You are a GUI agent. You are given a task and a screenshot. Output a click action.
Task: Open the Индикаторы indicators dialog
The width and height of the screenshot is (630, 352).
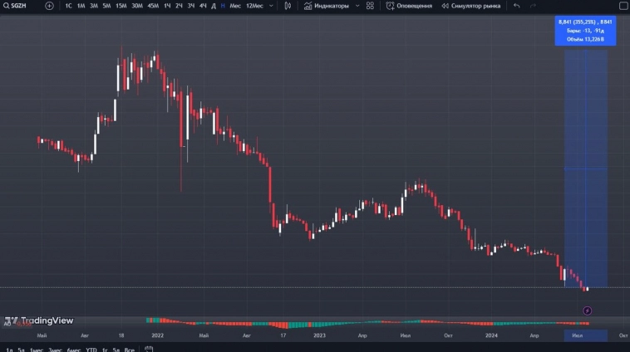coord(327,6)
